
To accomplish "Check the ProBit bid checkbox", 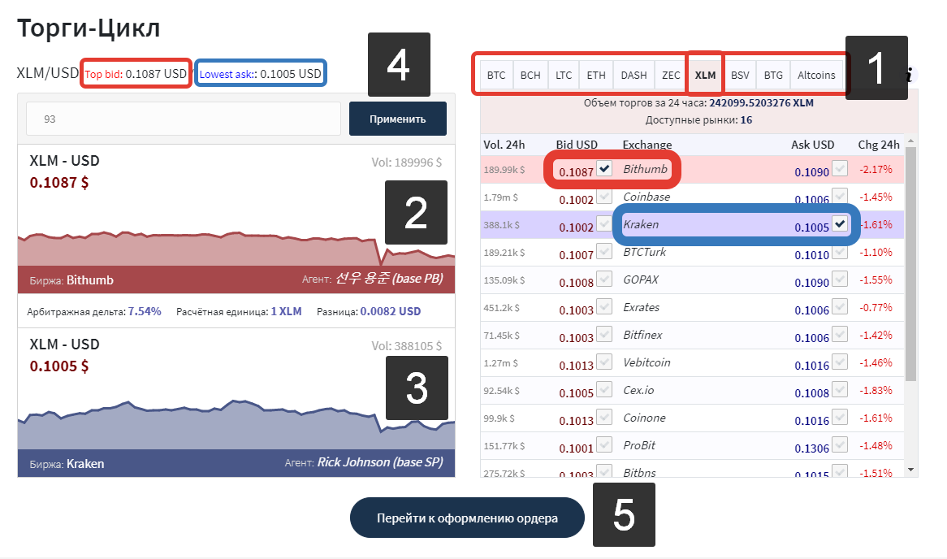I will (x=604, y=444).
